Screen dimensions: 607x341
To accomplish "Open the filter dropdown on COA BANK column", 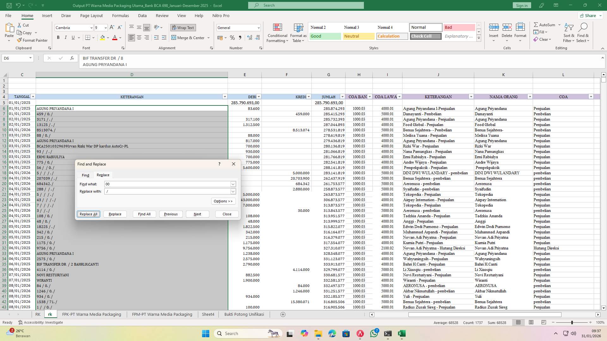I will tap(369, 97).
